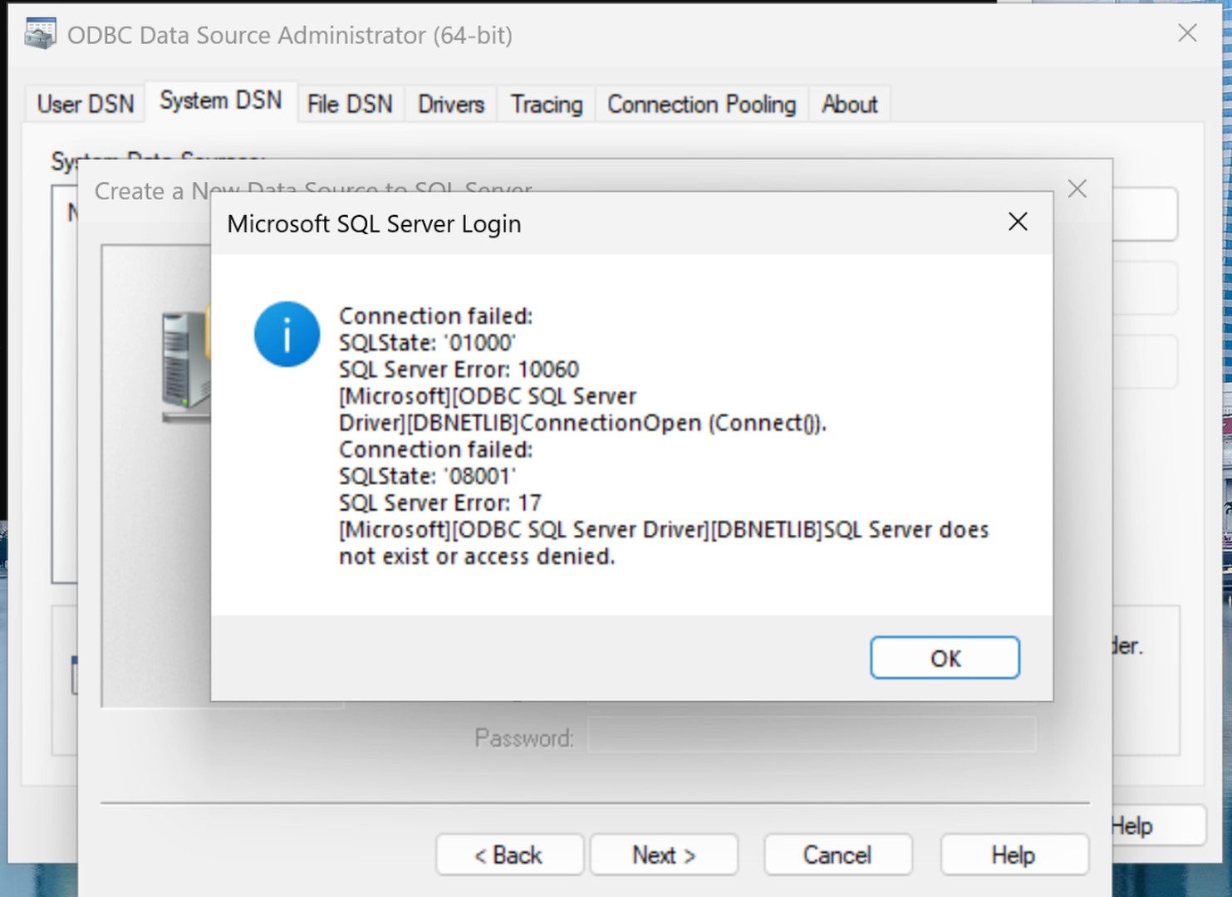
Task: Click the blue information icon
Action: (x=287, y=334)
